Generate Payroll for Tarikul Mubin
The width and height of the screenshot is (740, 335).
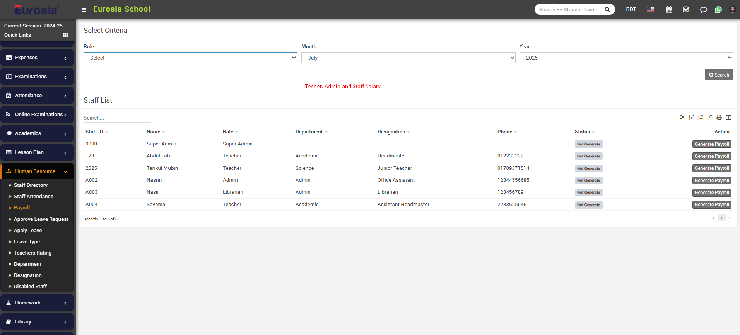click(711, 168)
